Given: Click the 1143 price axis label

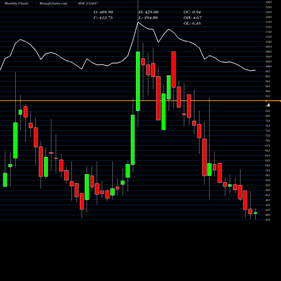Looking at the screenshot, I should coord(269,32).
